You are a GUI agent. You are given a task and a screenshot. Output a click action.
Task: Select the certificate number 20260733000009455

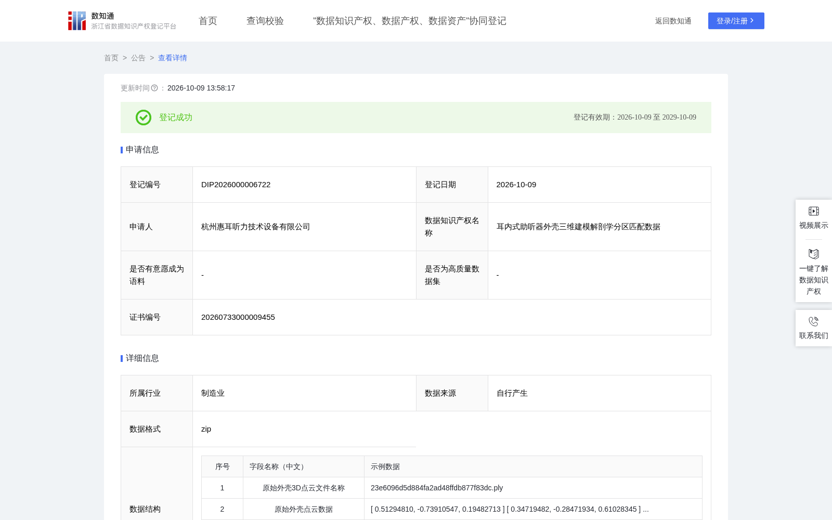238,317
